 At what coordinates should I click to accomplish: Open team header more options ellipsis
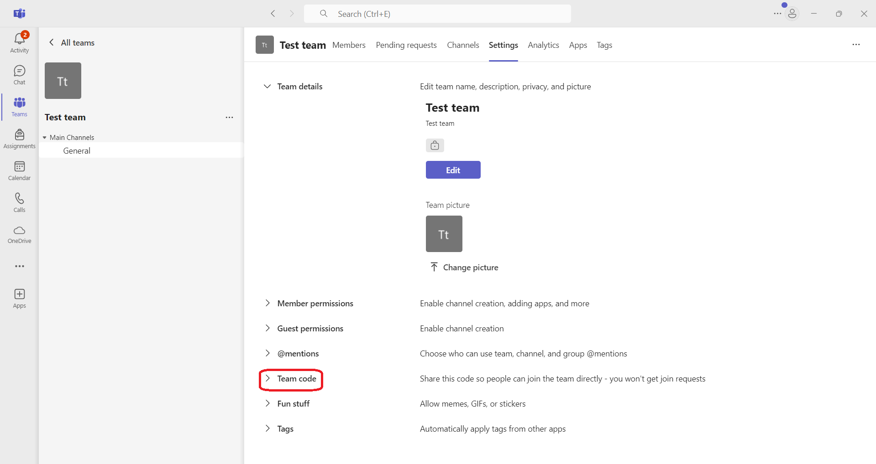point(856,45)
